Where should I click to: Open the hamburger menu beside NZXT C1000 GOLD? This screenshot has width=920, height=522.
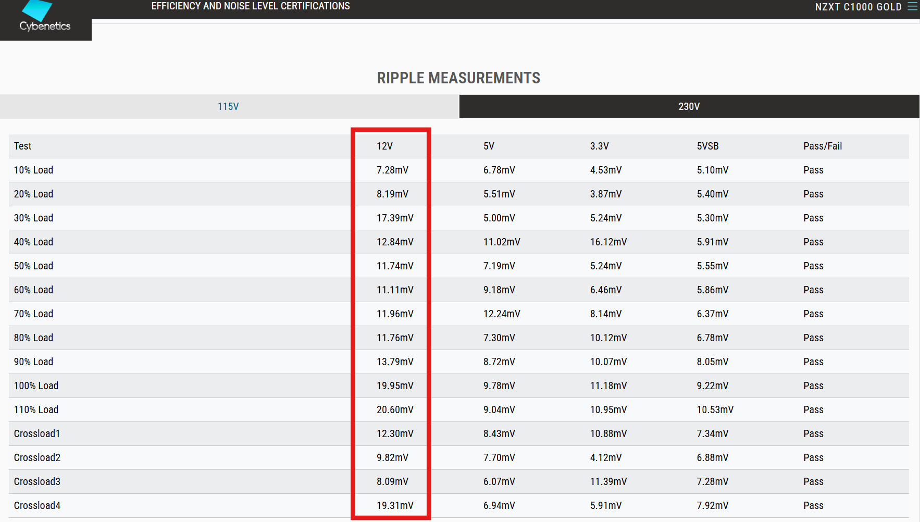912,6
